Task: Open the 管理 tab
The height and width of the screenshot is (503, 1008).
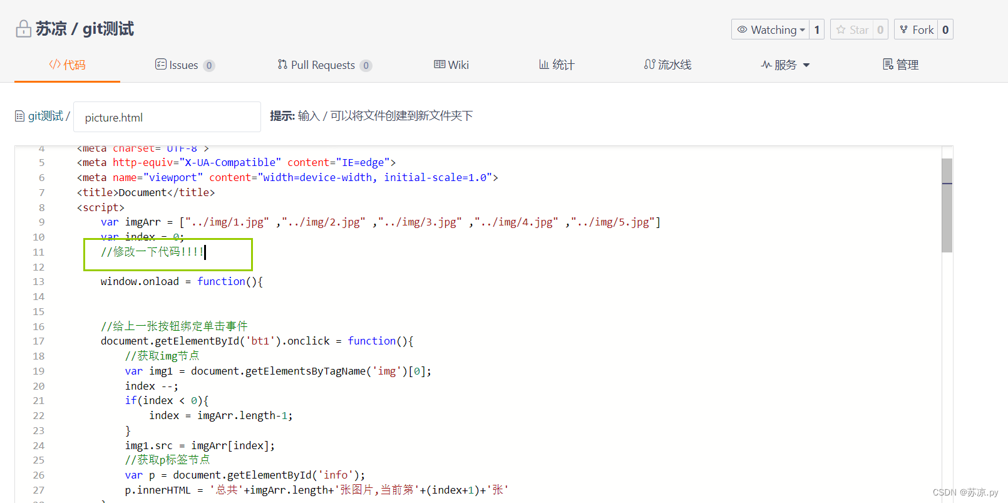Action: pyautogui.click(x=900, y=65)
